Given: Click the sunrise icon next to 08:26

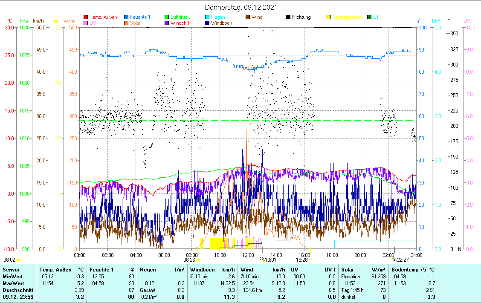Looking at the screenshot, I should [x=198, y=260].
